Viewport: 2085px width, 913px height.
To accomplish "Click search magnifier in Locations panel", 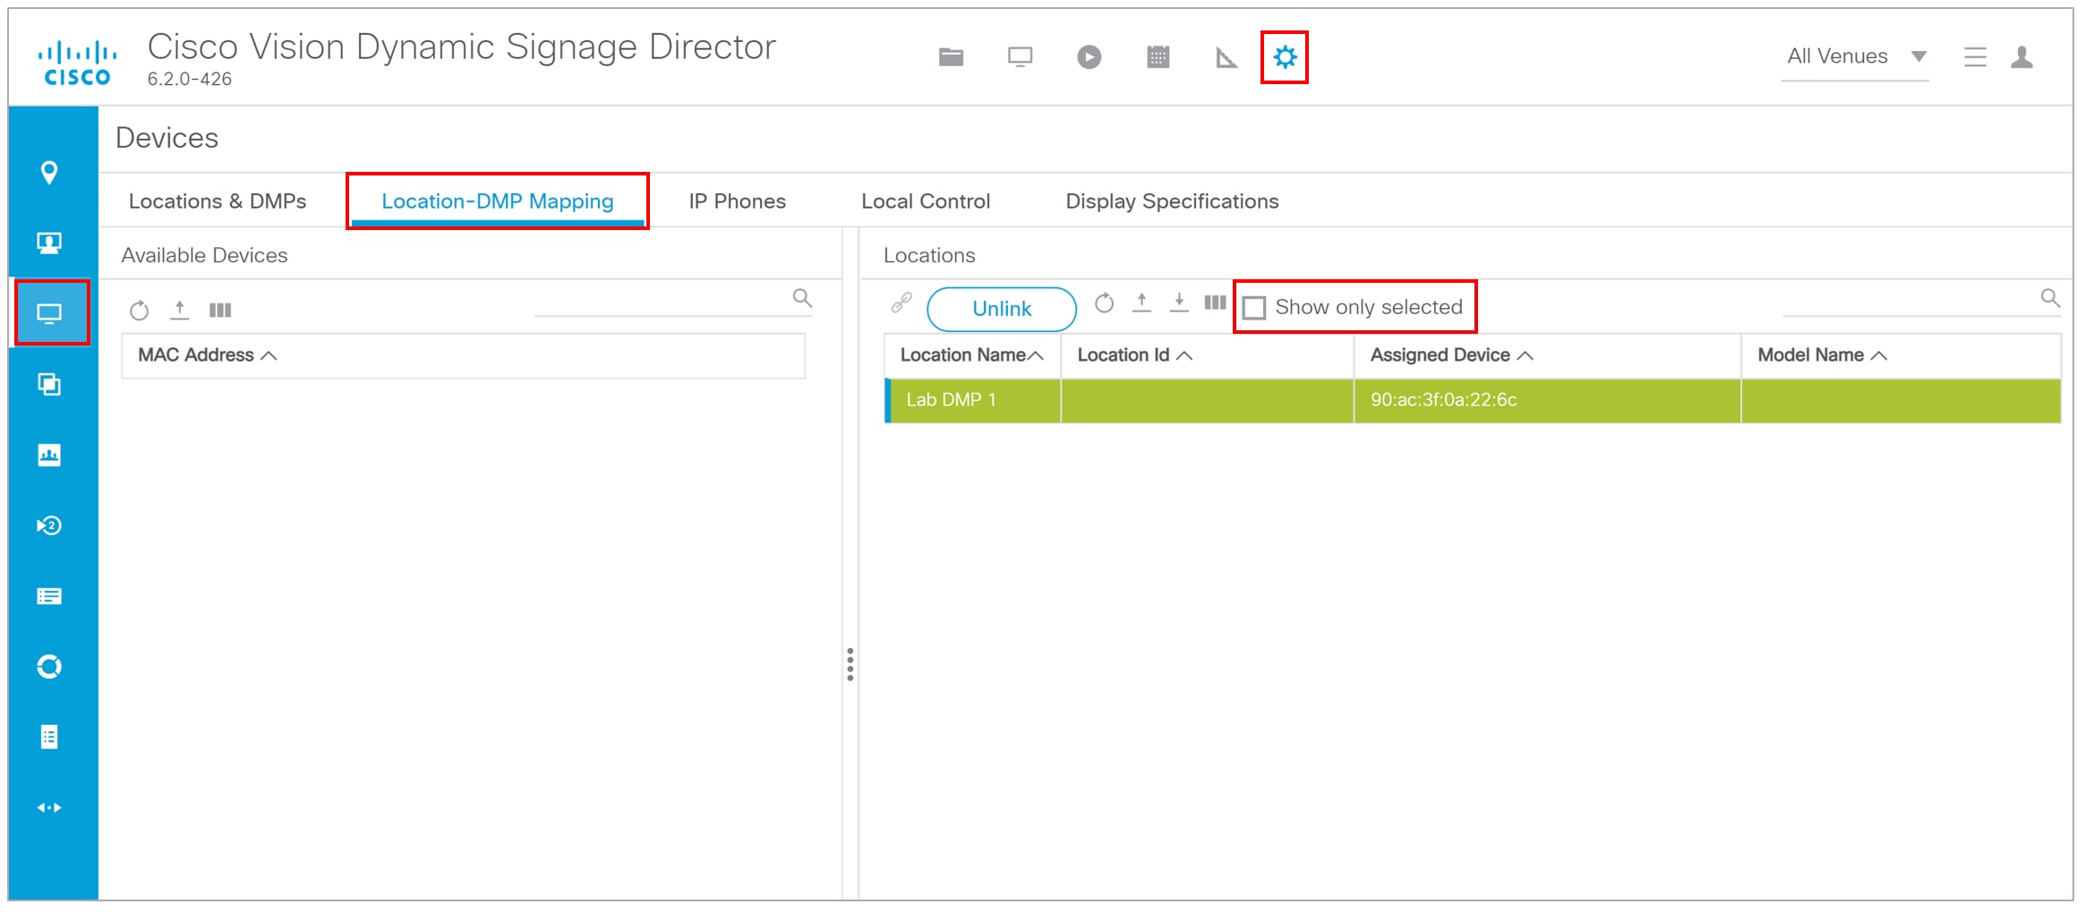I will point(2050,298).
